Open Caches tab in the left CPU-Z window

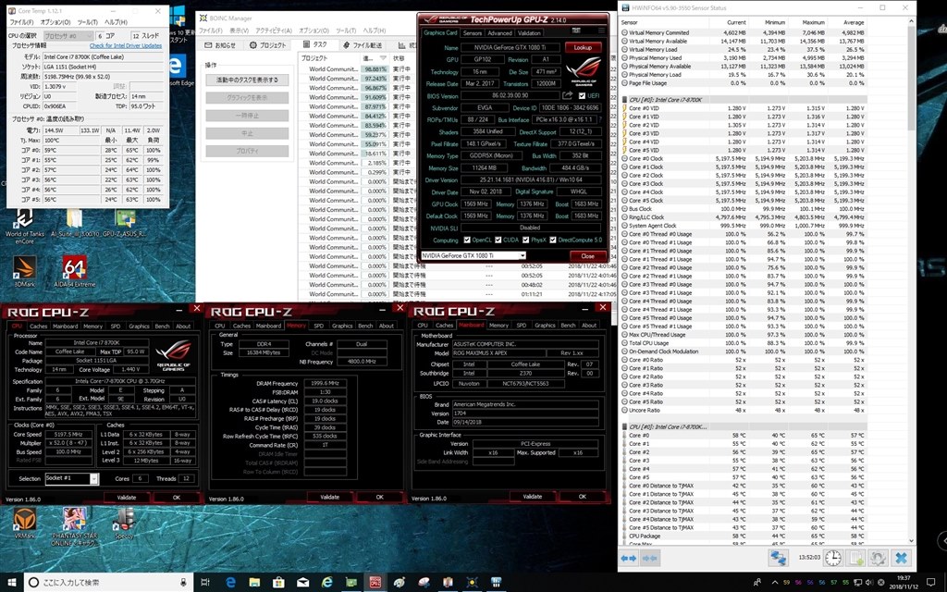tap(38, 327)
